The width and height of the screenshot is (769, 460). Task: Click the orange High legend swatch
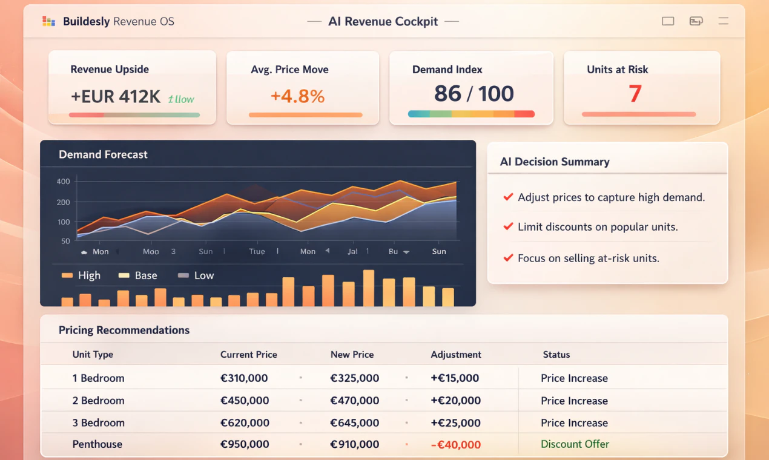[x=67, y=275]
